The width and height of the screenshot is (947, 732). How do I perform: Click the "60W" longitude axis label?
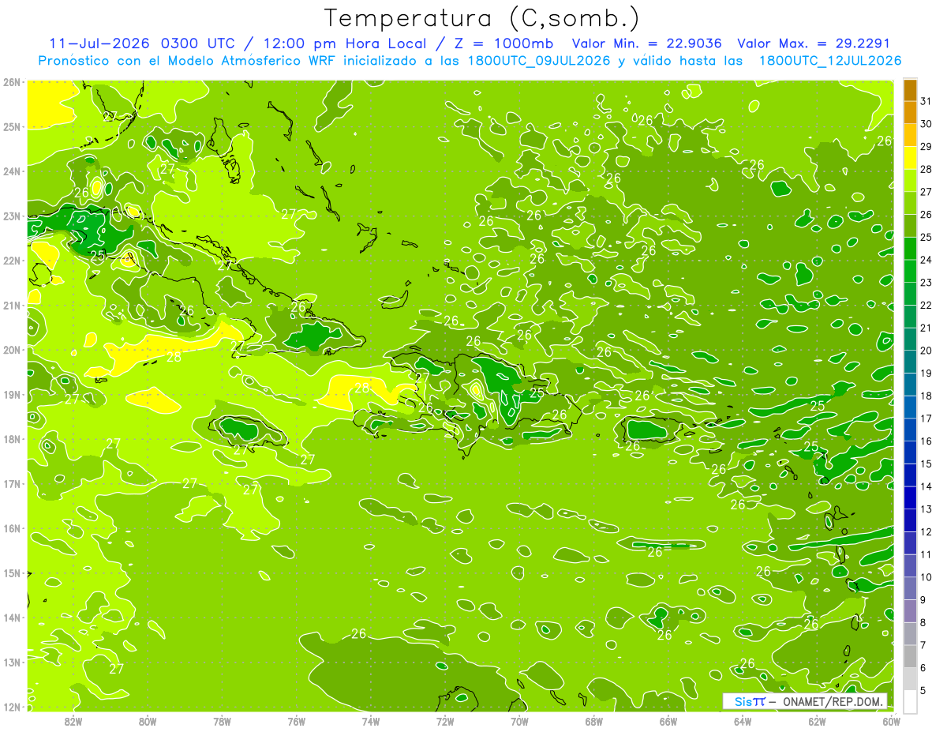891,721
